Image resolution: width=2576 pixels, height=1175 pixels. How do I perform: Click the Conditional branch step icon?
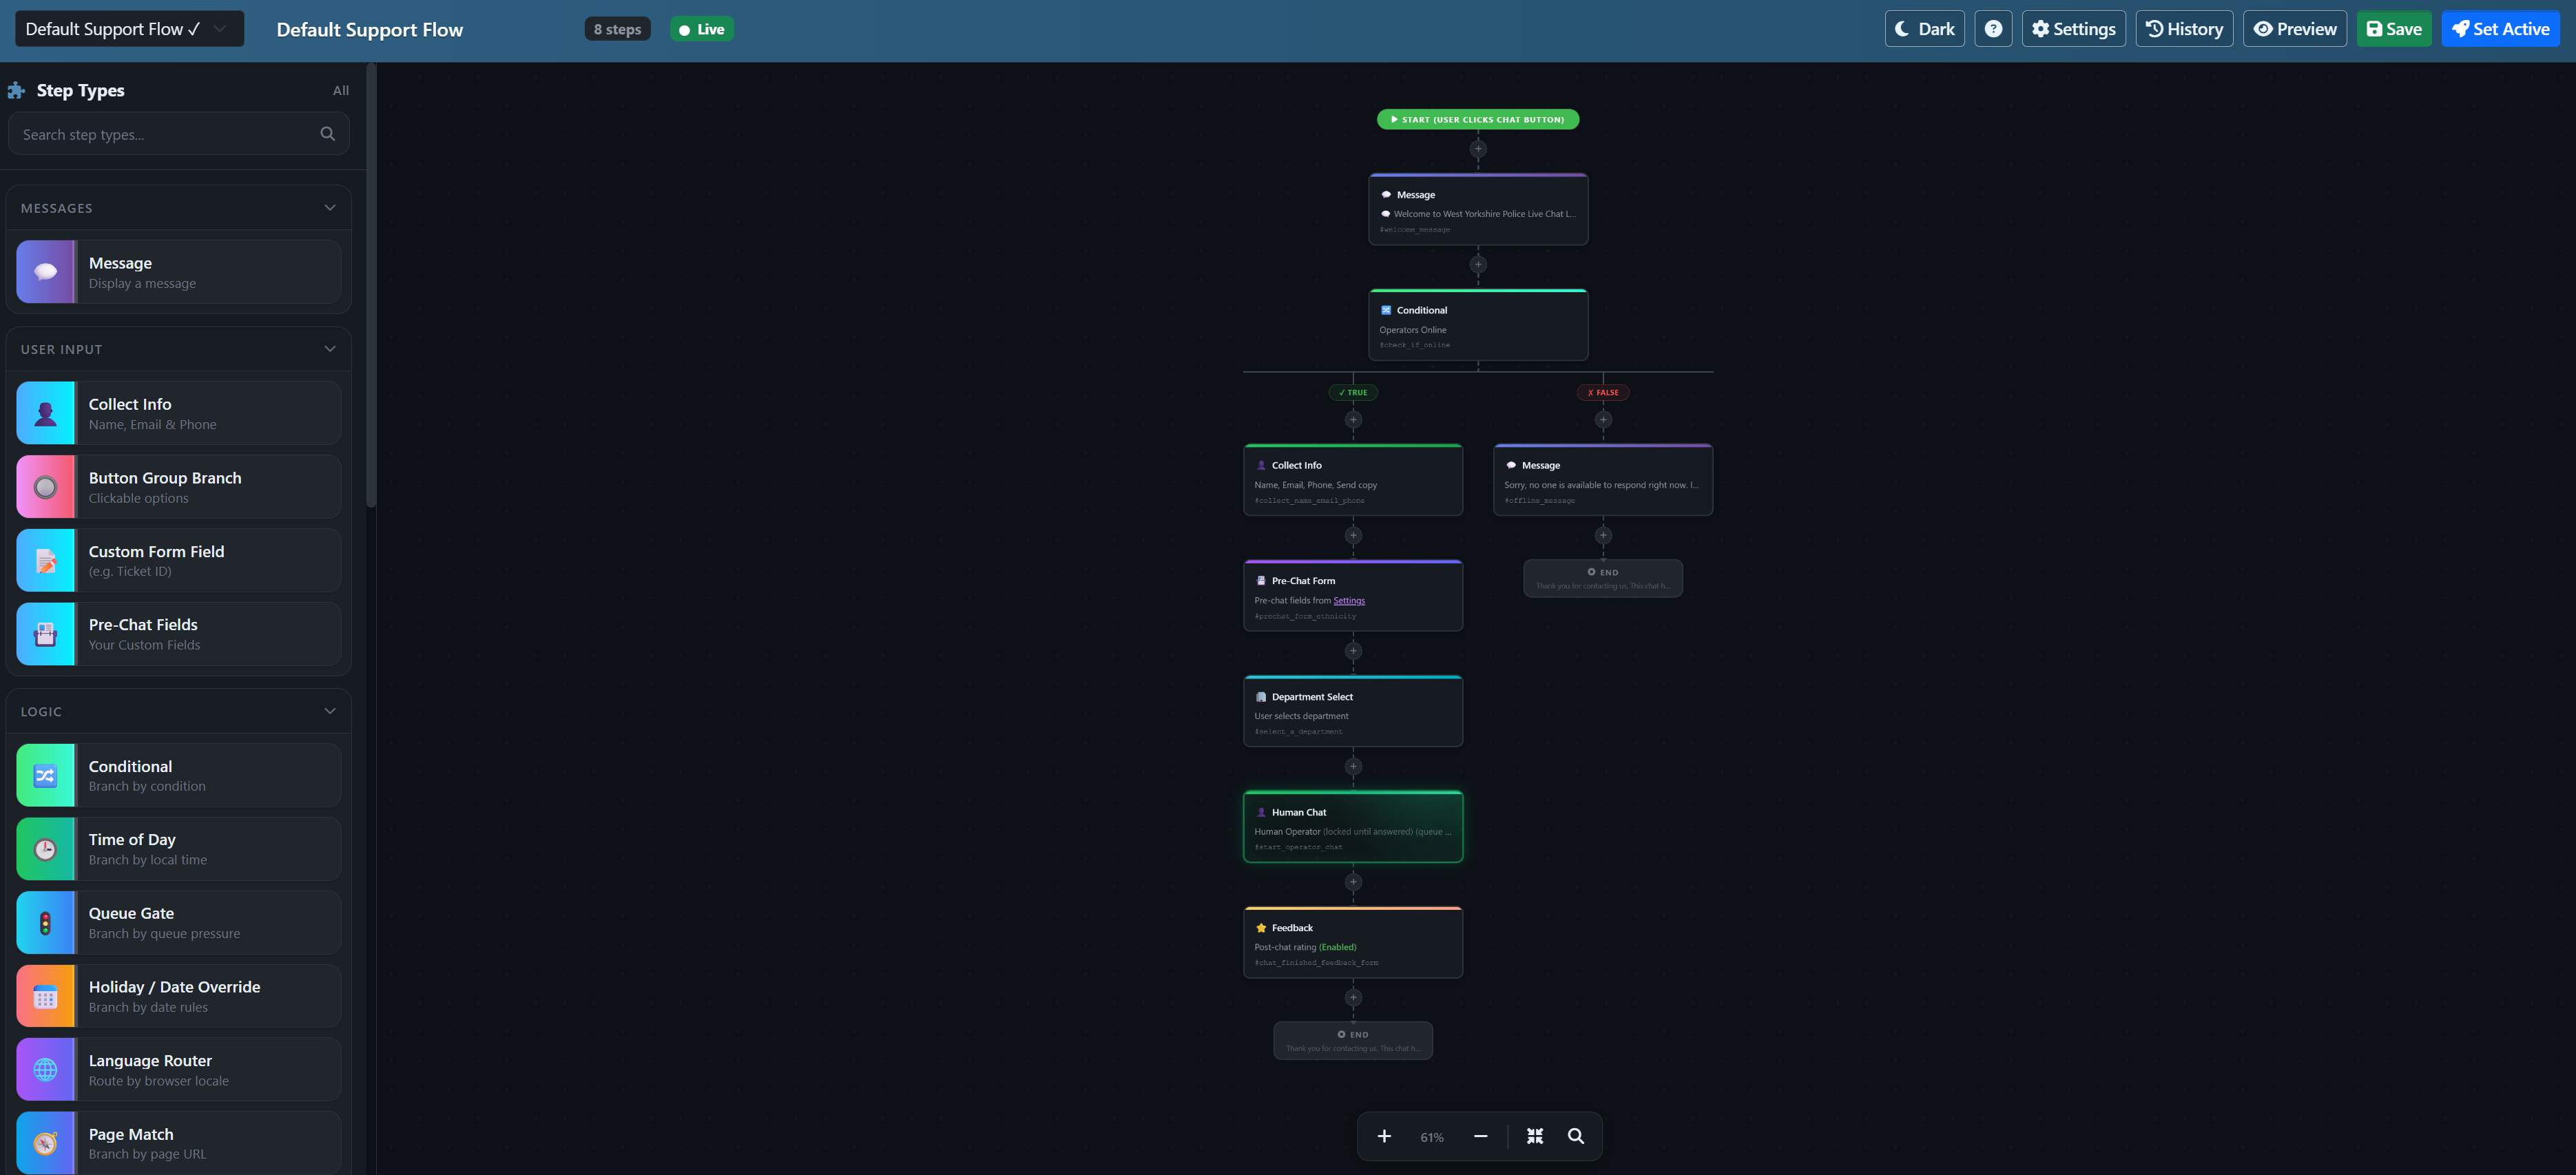click(x=45, y=774)
